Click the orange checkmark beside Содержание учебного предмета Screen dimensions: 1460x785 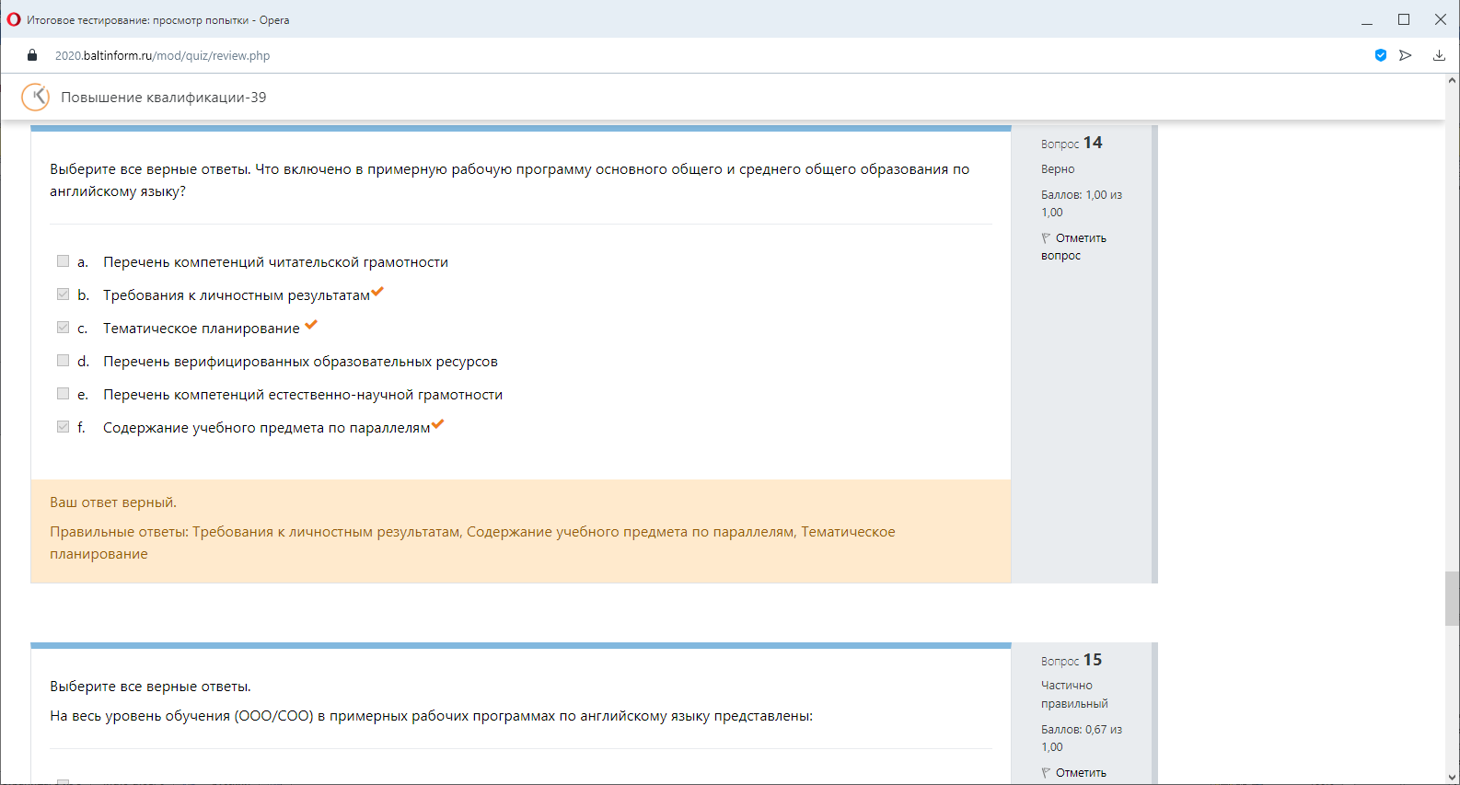[x=438, y=424]
